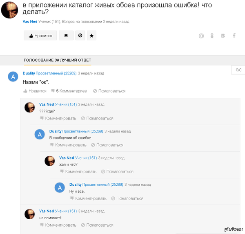Click the star favorite icon button
The image size is (245, 234).
click(91, 36)
